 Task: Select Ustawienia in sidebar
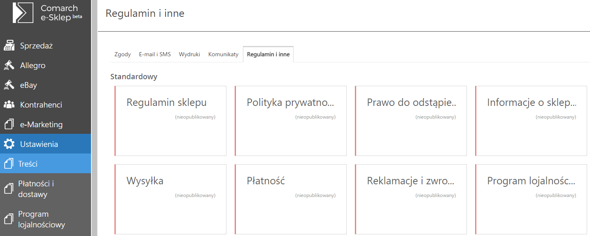tap(45, 144)
